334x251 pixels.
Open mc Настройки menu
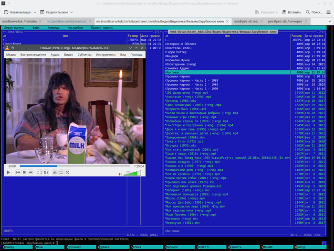[75, 28]
